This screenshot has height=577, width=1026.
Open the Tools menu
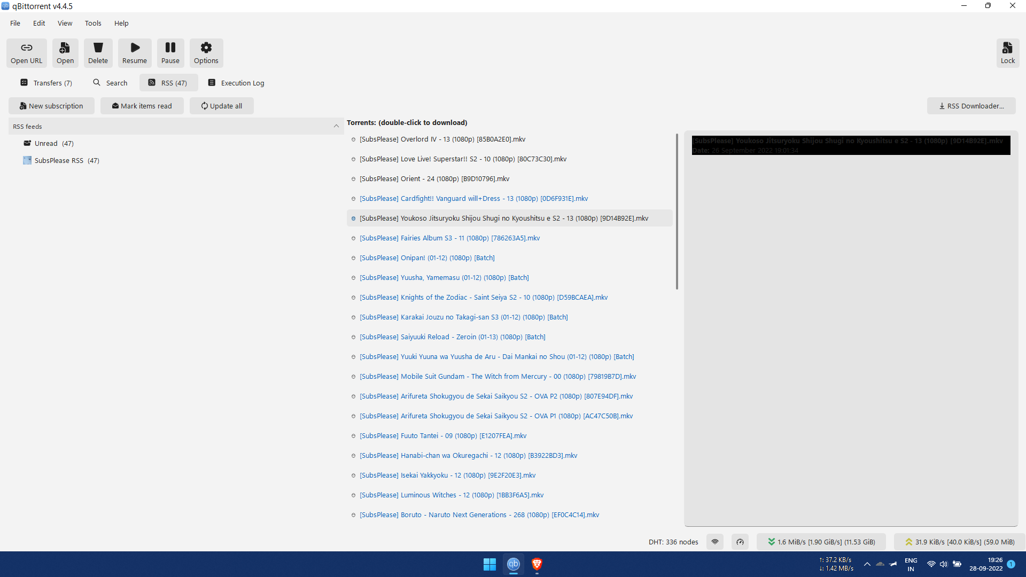pyautogui.click(x=93, y=23)
